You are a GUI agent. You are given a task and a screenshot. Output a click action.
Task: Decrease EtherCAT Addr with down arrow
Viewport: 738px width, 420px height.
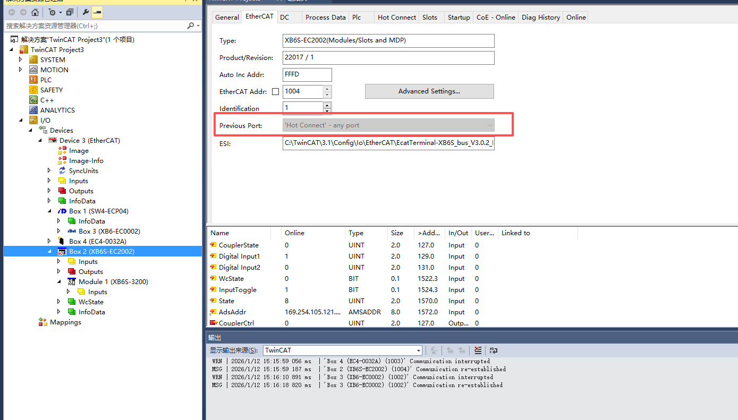(327, 94)
